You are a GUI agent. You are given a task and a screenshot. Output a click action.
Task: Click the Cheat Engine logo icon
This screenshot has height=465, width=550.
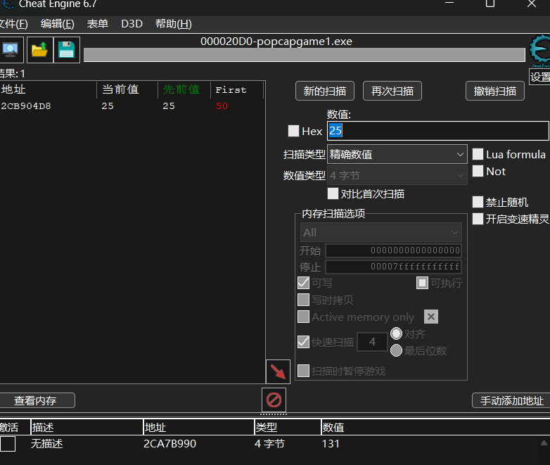click(x=539, y=50)
